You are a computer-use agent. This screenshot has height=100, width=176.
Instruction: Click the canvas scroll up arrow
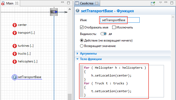point(70,9)
